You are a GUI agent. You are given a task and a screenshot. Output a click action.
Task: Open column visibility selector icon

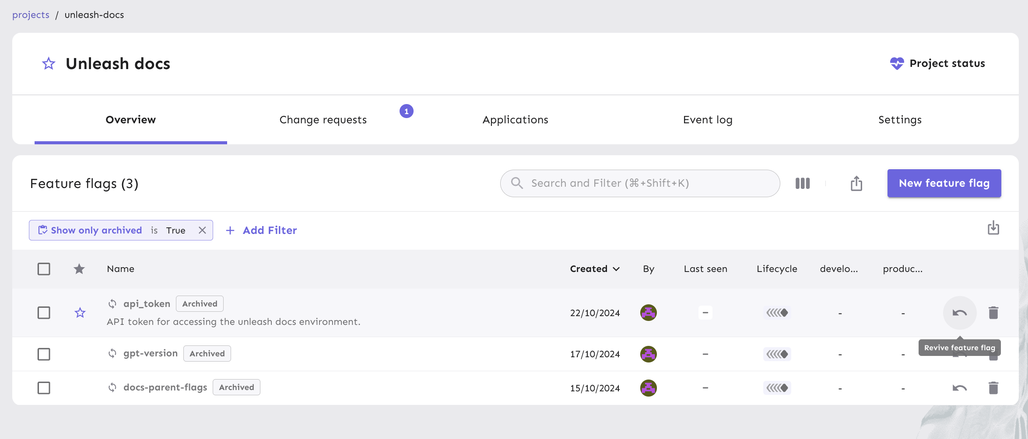[802, 183]
